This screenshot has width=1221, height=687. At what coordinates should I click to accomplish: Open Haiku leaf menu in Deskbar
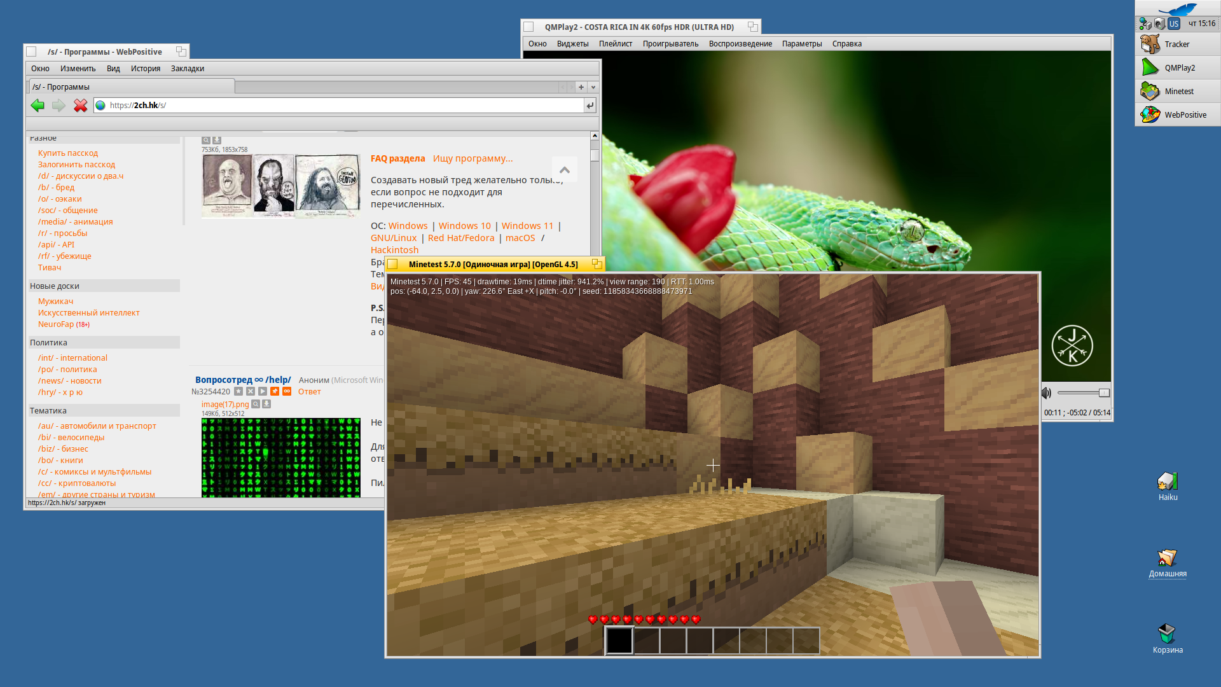pos(1176,8)
